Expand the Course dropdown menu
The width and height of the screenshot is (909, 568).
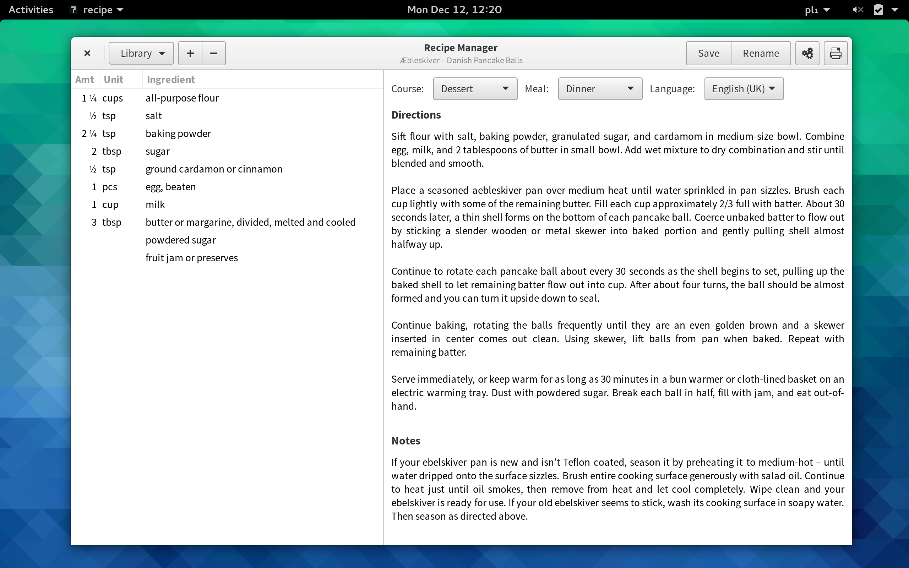click(474, 88)
